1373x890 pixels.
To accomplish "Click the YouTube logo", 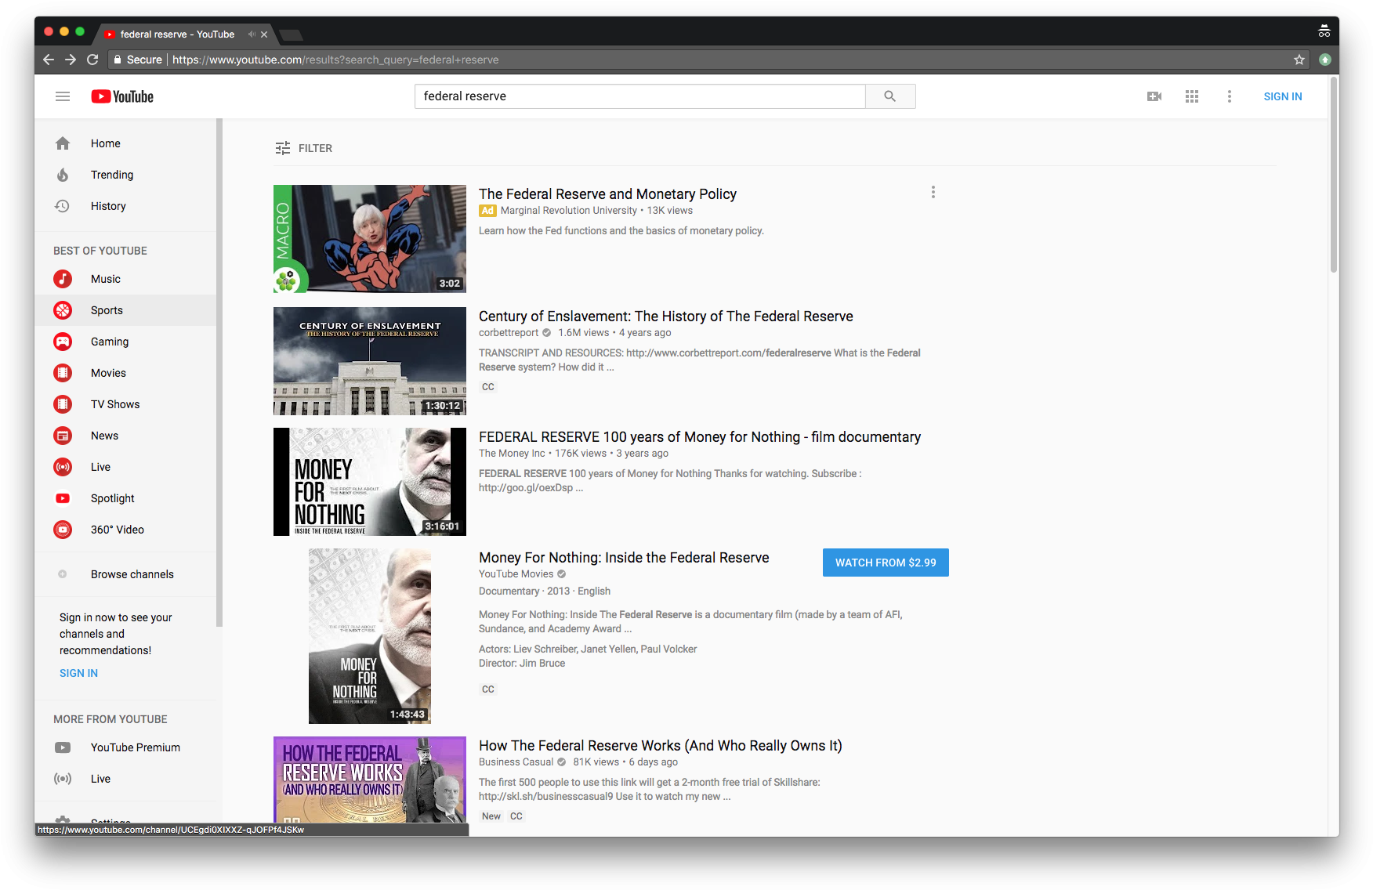I will point(121,96).
